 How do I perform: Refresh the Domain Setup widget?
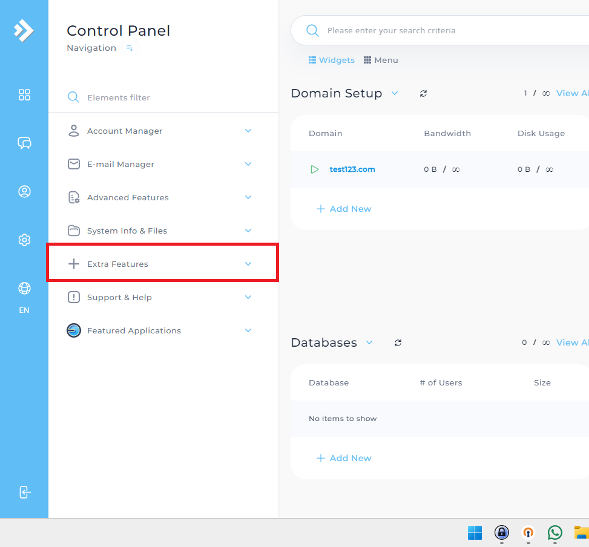coord(423,93)
